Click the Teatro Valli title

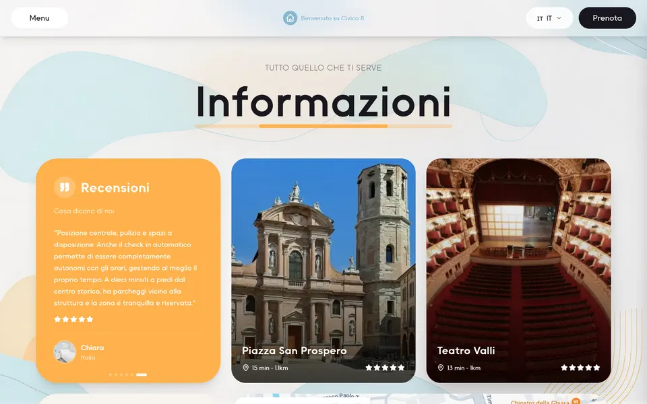coord(466,351)
